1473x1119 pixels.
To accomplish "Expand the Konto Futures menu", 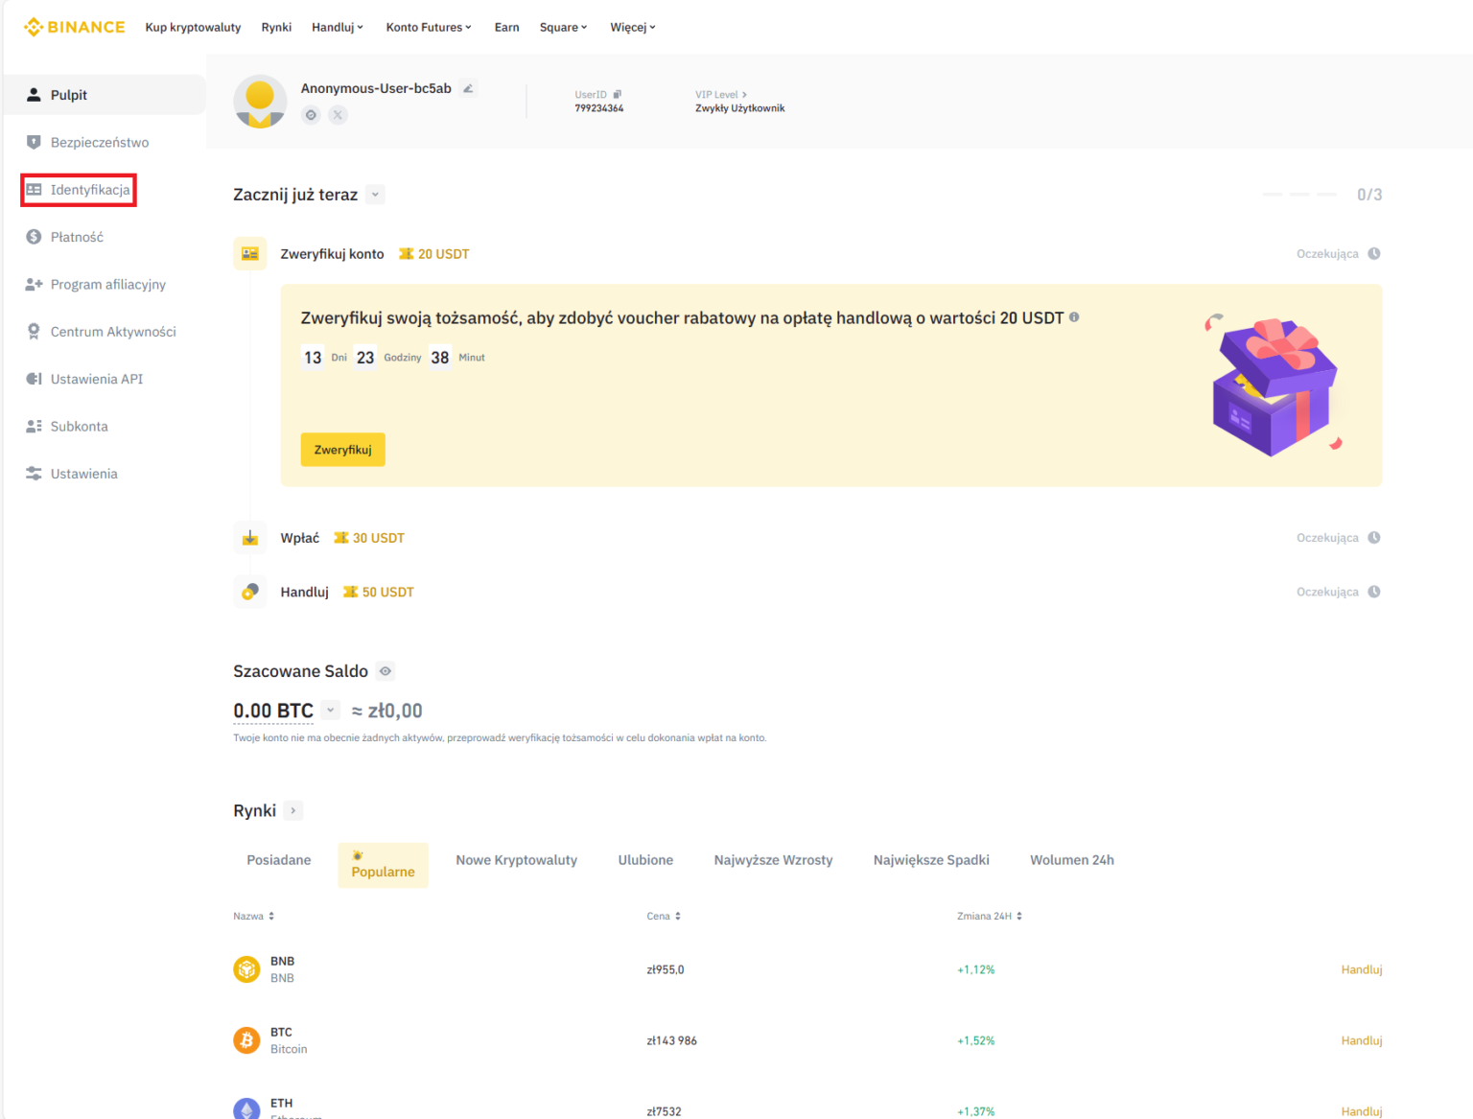I will point(429,27).
